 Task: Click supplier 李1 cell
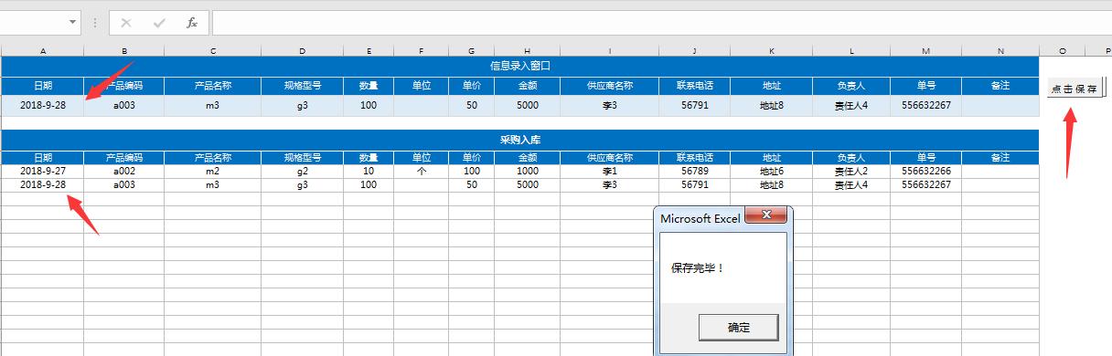(609, 171)
